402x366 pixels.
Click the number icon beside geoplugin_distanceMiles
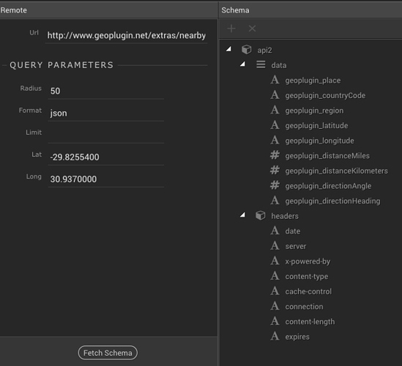(275, 155)
